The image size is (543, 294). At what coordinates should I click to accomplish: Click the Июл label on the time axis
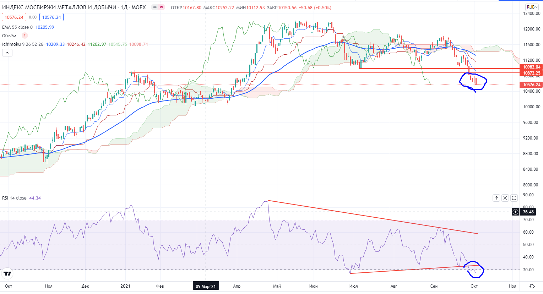point(353,286)
